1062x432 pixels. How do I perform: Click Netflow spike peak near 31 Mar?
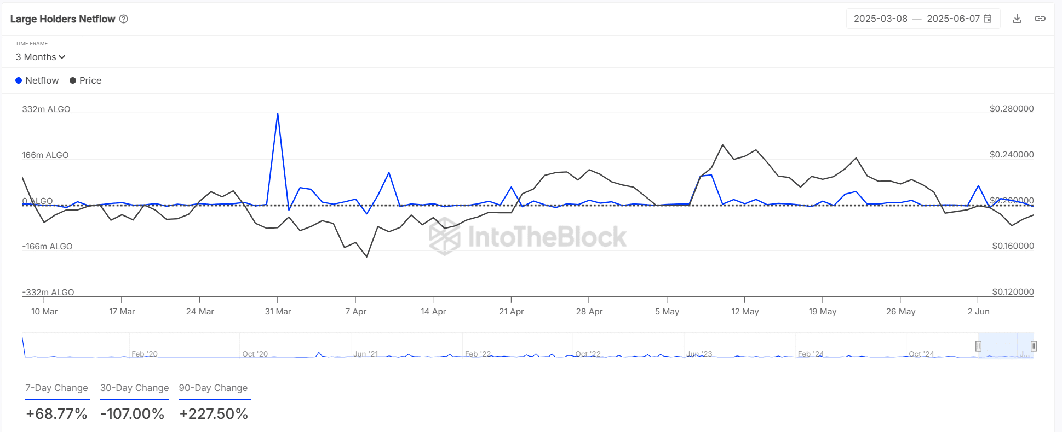(278, 114)
